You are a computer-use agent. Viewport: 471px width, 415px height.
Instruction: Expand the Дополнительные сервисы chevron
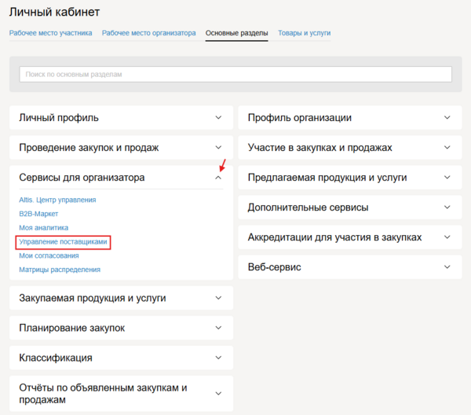click(x=447, y=207)
